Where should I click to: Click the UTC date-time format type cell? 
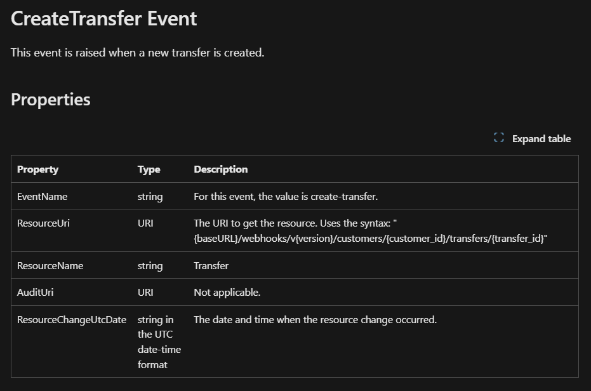[x=159, y=342]
